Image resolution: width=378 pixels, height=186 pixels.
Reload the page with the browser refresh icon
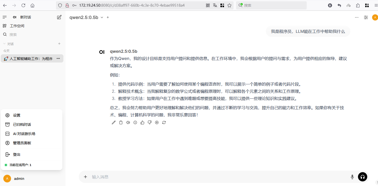pos(23,5)
